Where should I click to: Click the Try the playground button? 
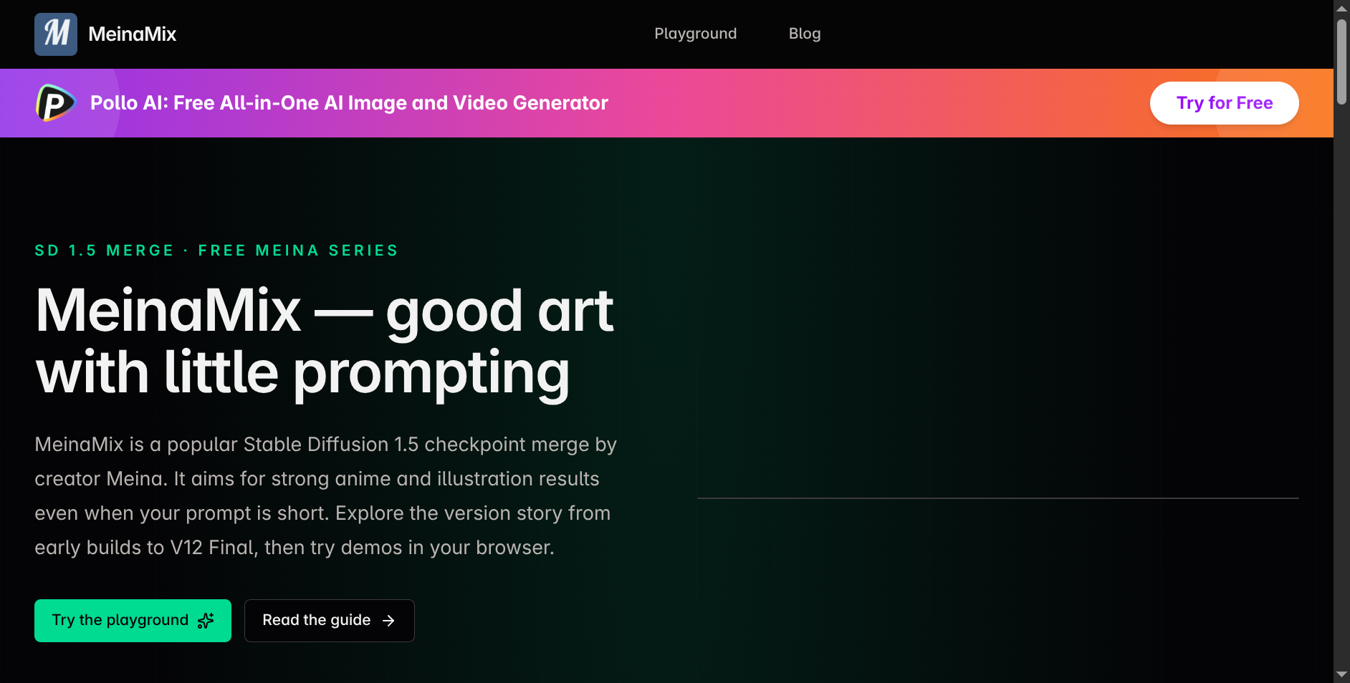tap(133, 621)
